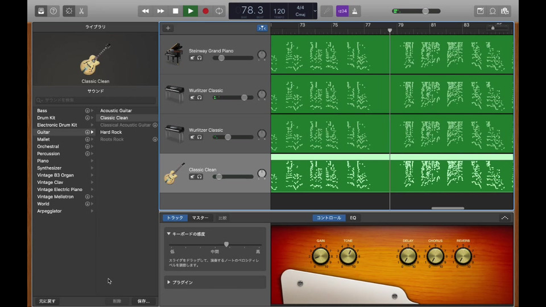546x307 pixels.
Task: Click the Rewind button
Action: [x=145, y=11]
